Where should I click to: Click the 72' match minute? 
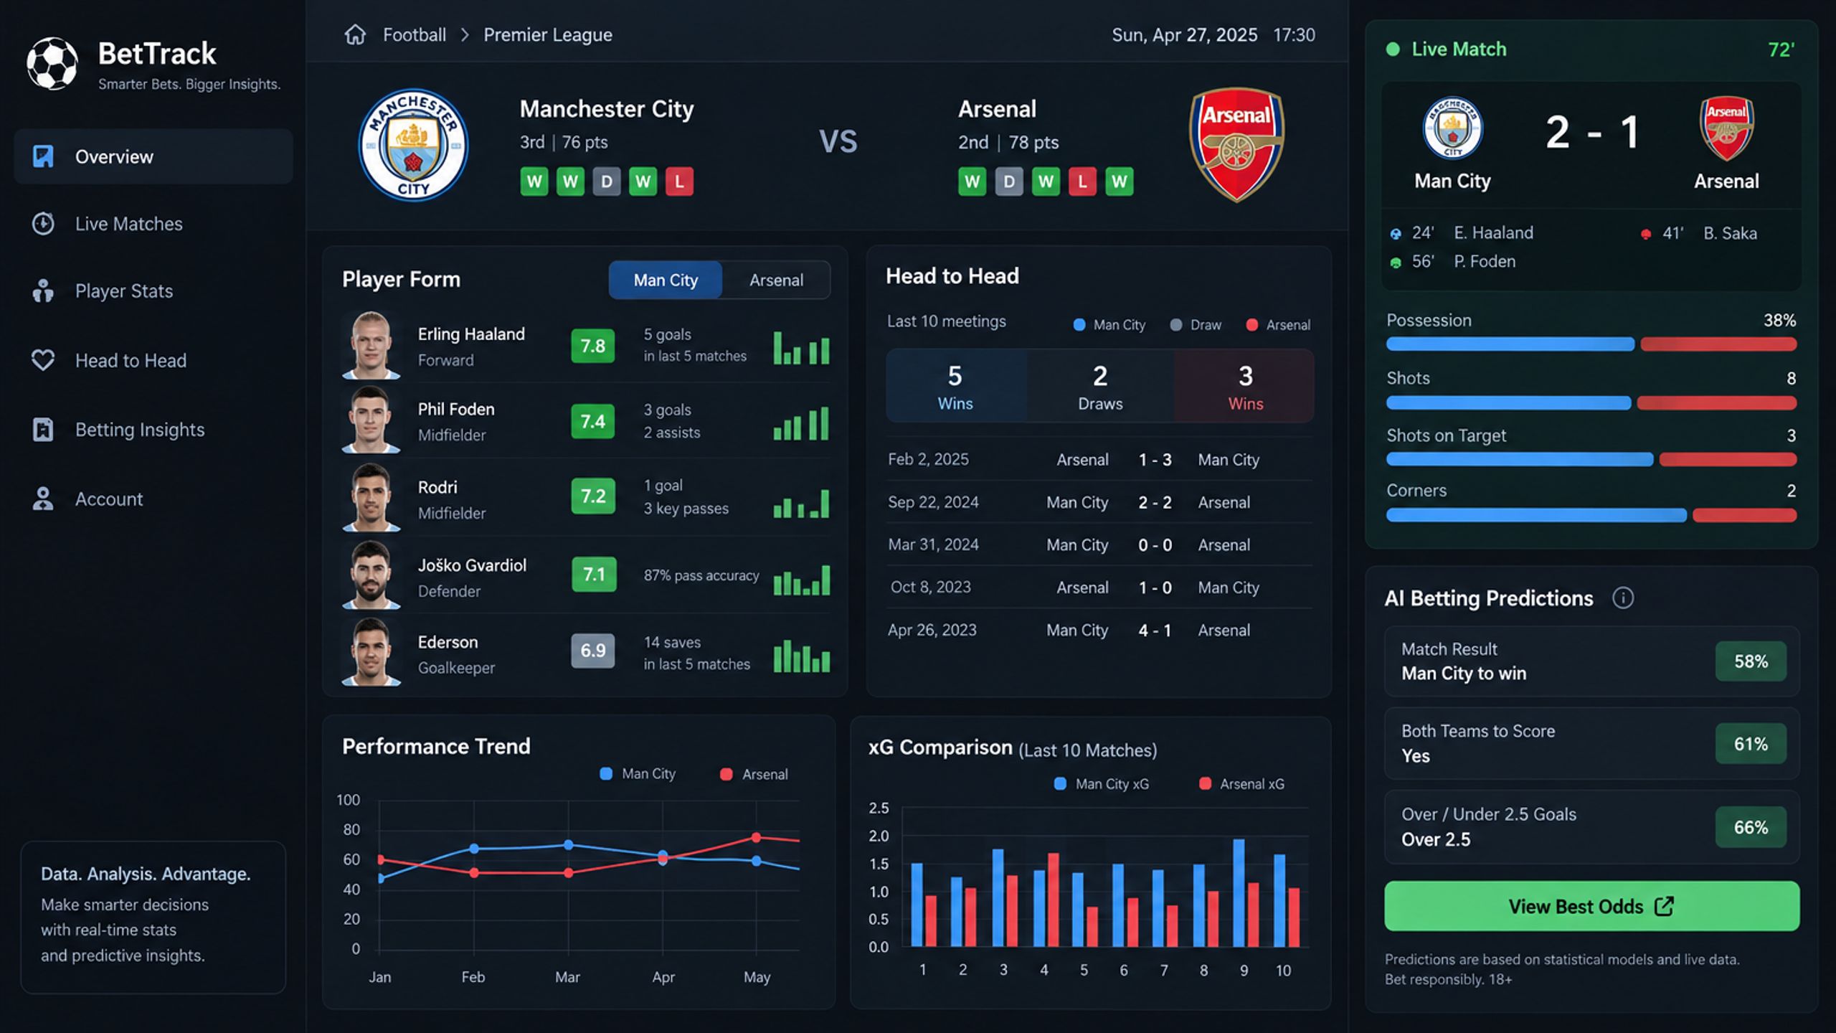click(x=1781, y=49)
